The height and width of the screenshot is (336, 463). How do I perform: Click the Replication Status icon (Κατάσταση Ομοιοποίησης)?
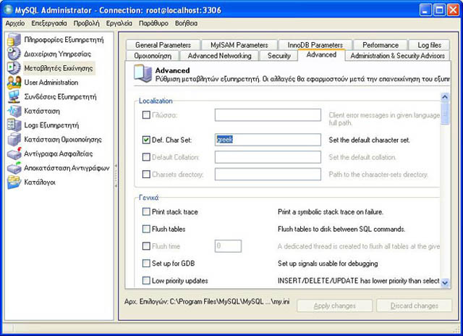[14, 139]
